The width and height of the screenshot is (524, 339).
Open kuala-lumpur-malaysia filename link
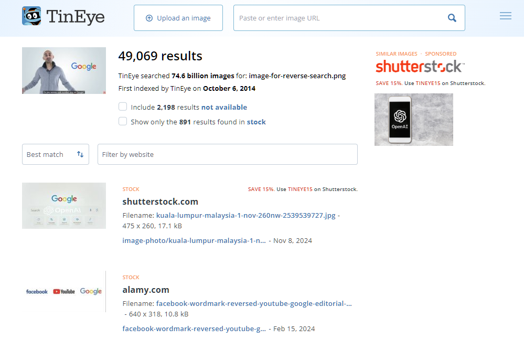click(246, 215)
